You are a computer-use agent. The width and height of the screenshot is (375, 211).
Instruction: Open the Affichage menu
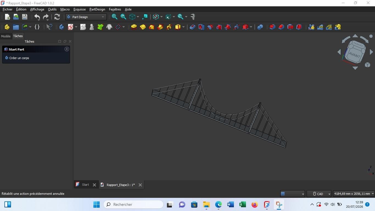37,9
